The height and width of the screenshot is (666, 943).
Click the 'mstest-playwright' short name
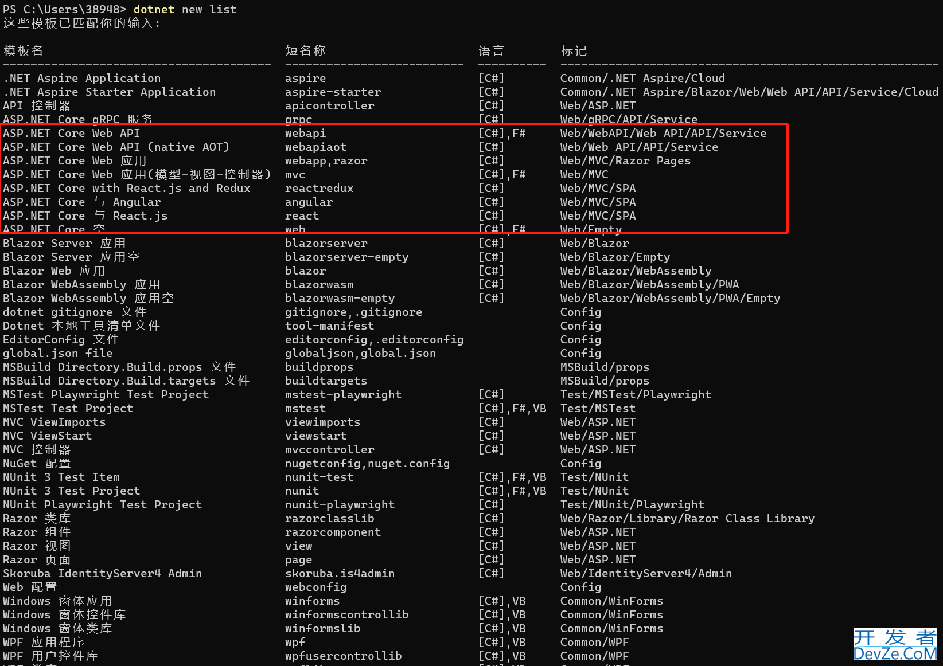click(344, 394)
